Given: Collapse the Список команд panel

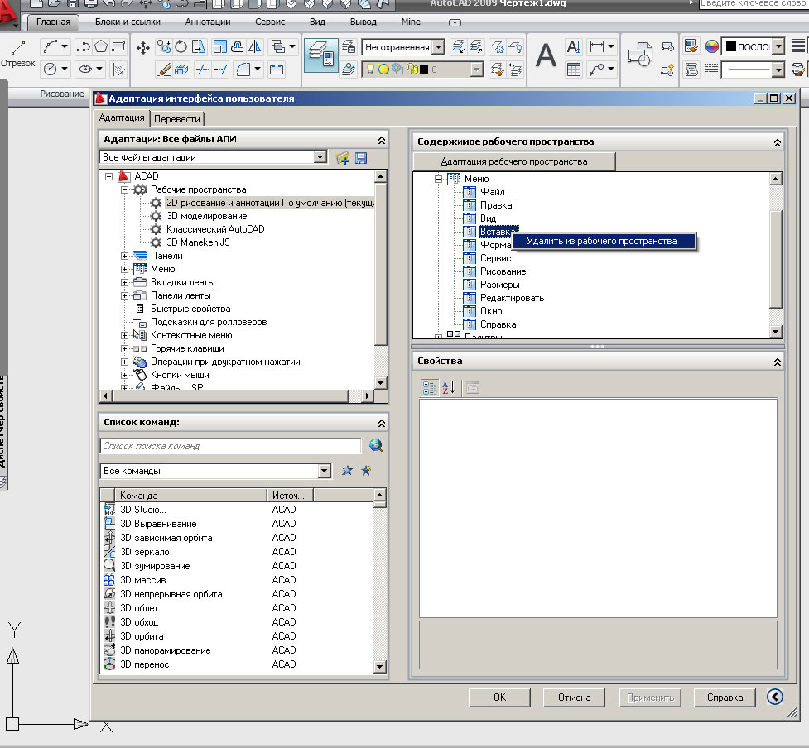Looking at the screenshot, I should [381, 423].
